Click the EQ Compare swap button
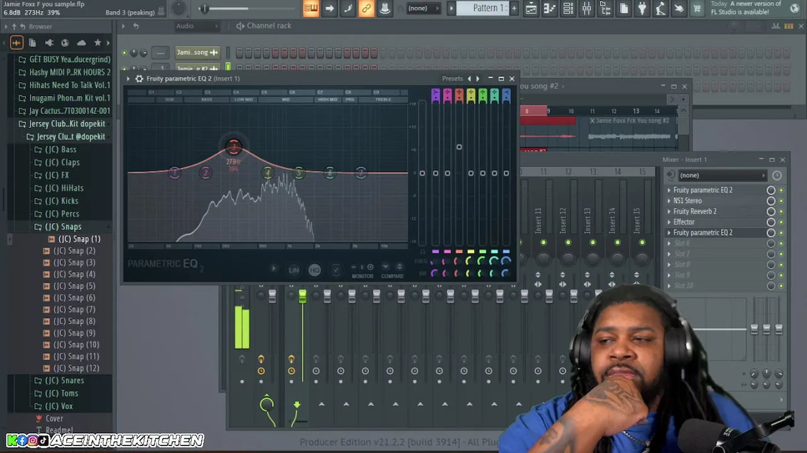The height and width of the screenshot is (453, 807). point(399,267)
